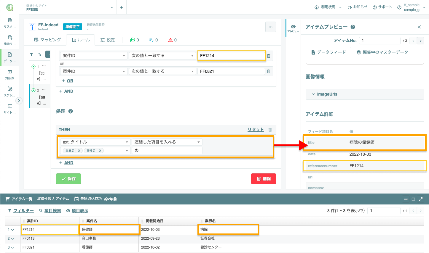
Task: Open the schedule sidebar icon
Action: point(10,91)
